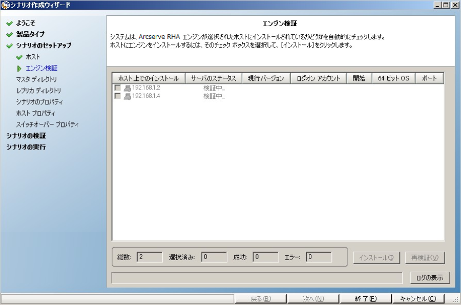Select the レプリカ ディレクトリ step

(38, 91)
